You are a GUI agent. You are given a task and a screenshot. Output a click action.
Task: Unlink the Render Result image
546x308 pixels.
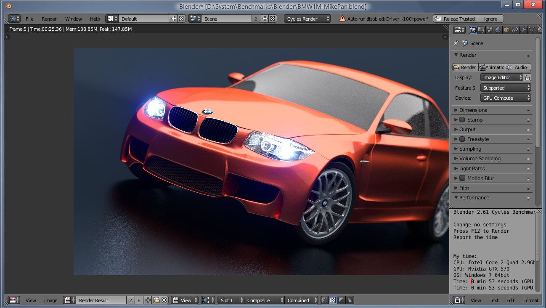tap(164, 300)
